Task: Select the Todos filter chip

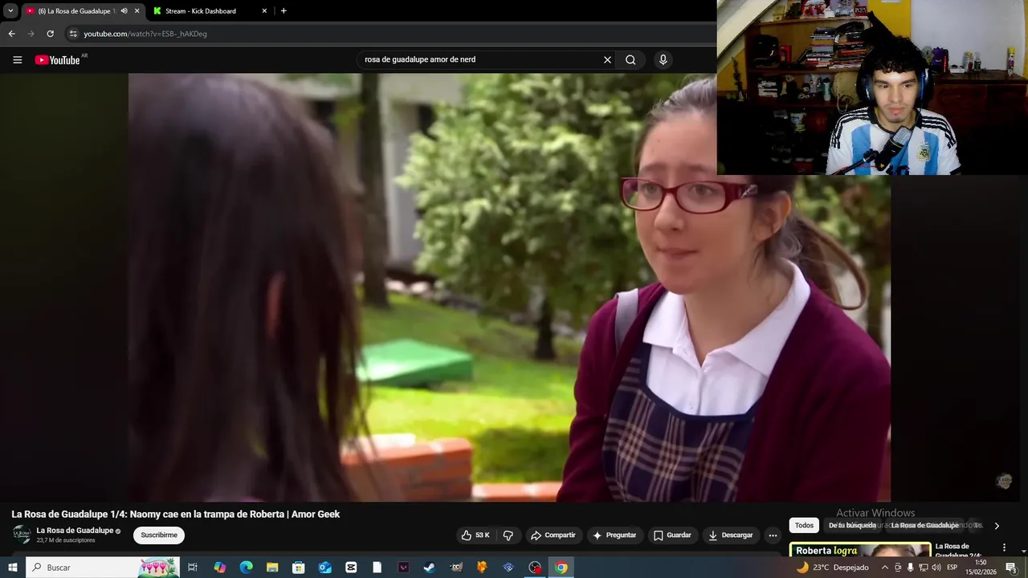Action: click(804, 525)
